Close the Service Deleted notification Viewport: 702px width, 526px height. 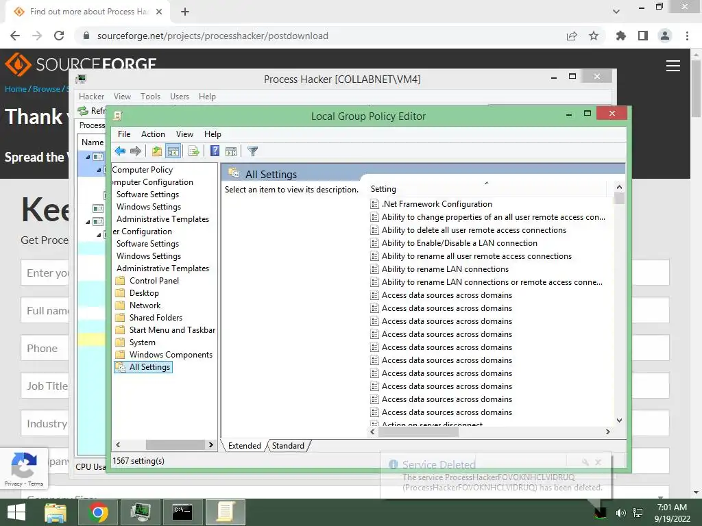[x=598, y=462]
